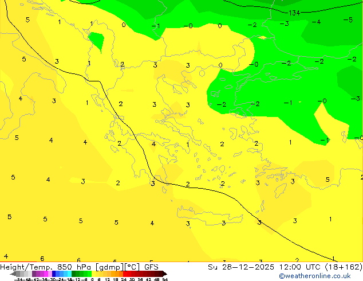
Task: Select the dark purple legend swatch
Action: click(34, 274)
